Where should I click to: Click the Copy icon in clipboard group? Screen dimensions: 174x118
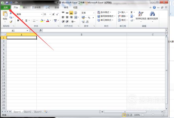(11, 17)
